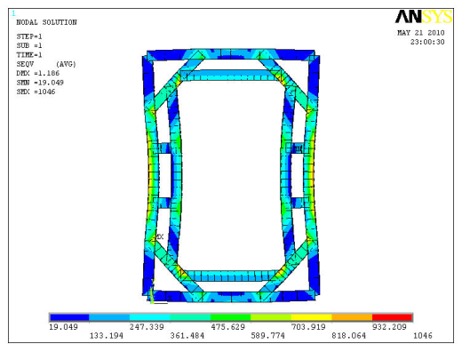Select the green legend color band
Screen dimensions: 462x352
(231, 317)
